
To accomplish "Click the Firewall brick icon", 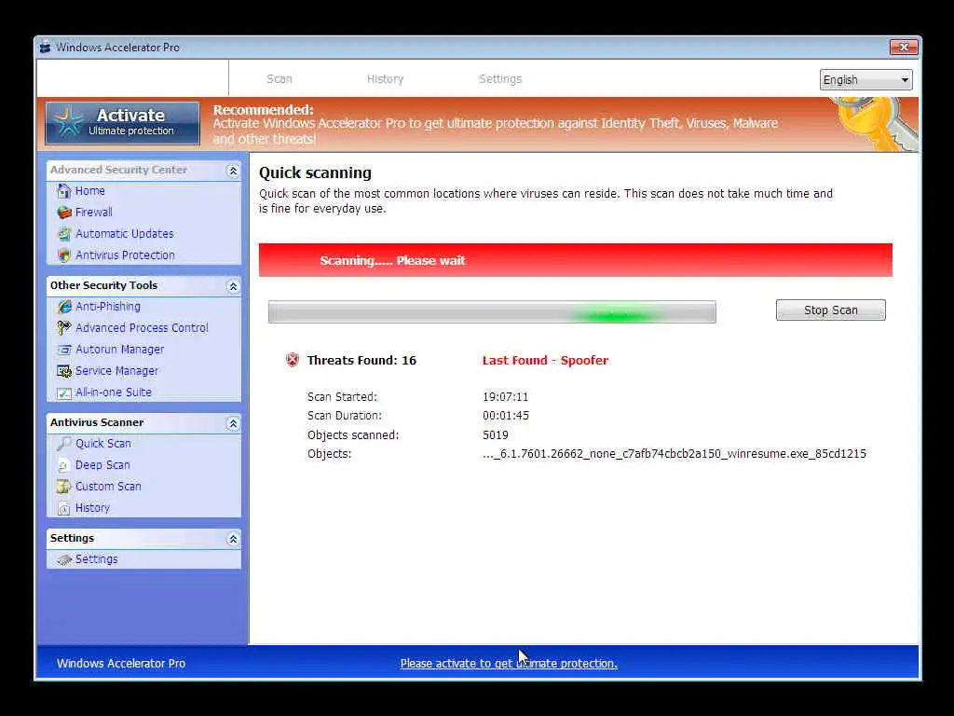I will [64, 213].
